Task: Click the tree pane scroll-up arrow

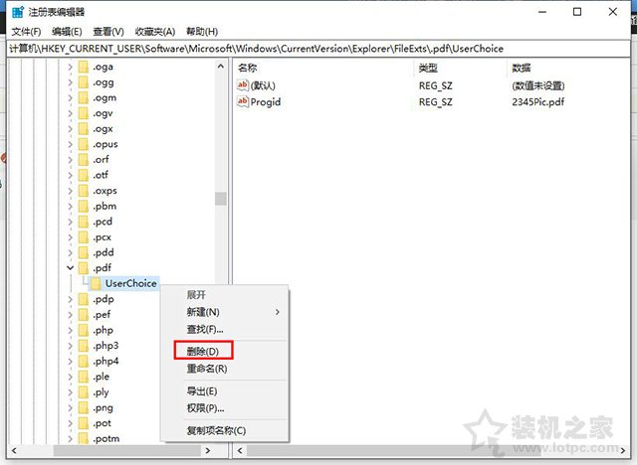Action: tap(221, 67)
